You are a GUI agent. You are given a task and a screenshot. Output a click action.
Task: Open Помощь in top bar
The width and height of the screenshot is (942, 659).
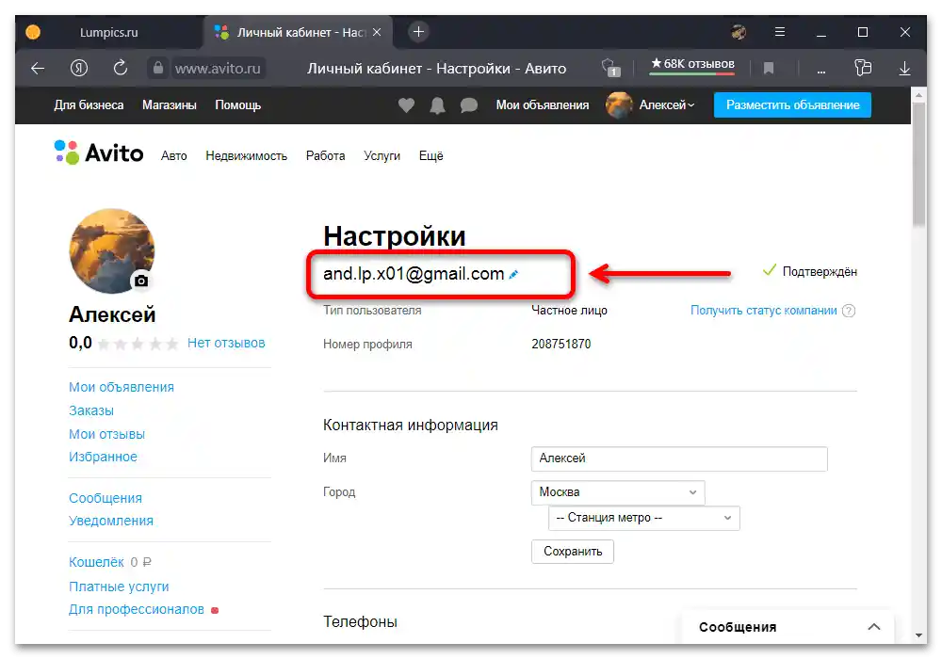(238, 105)
